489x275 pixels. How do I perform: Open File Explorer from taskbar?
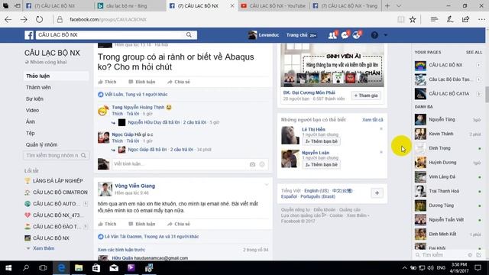click(79, 268)
